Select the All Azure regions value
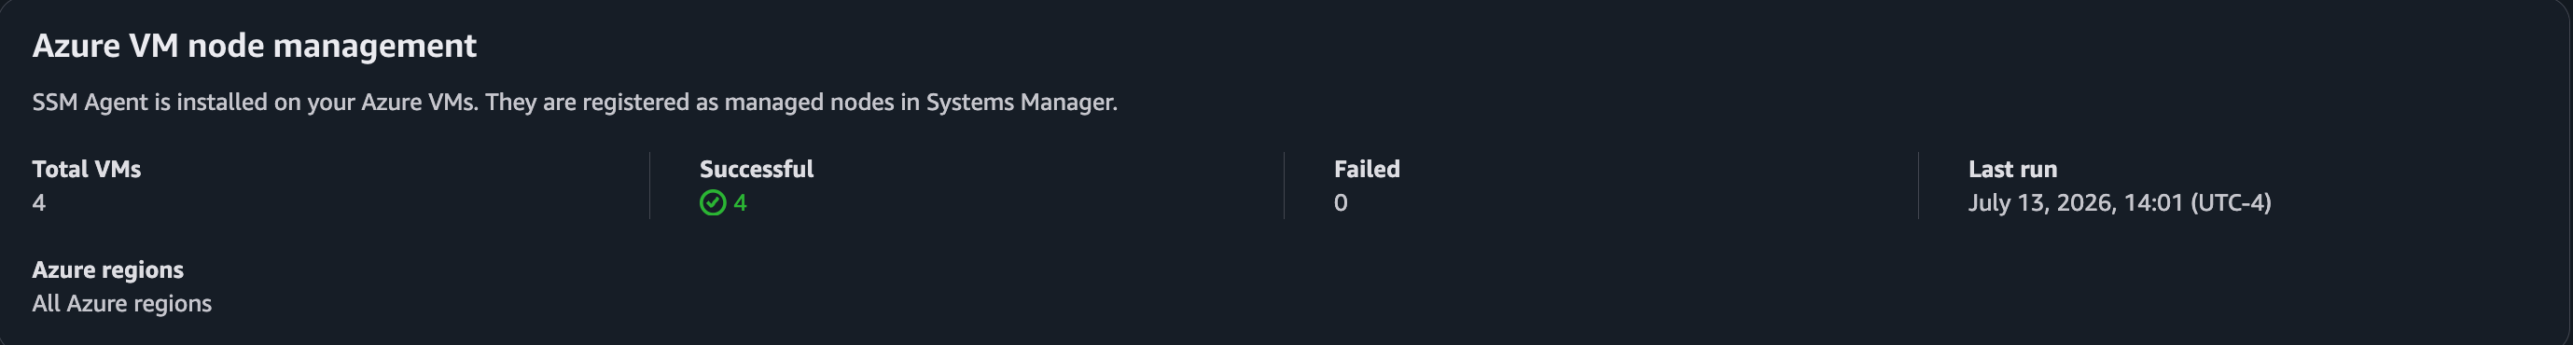This screenshot has width=2573, height=345. 122,304
